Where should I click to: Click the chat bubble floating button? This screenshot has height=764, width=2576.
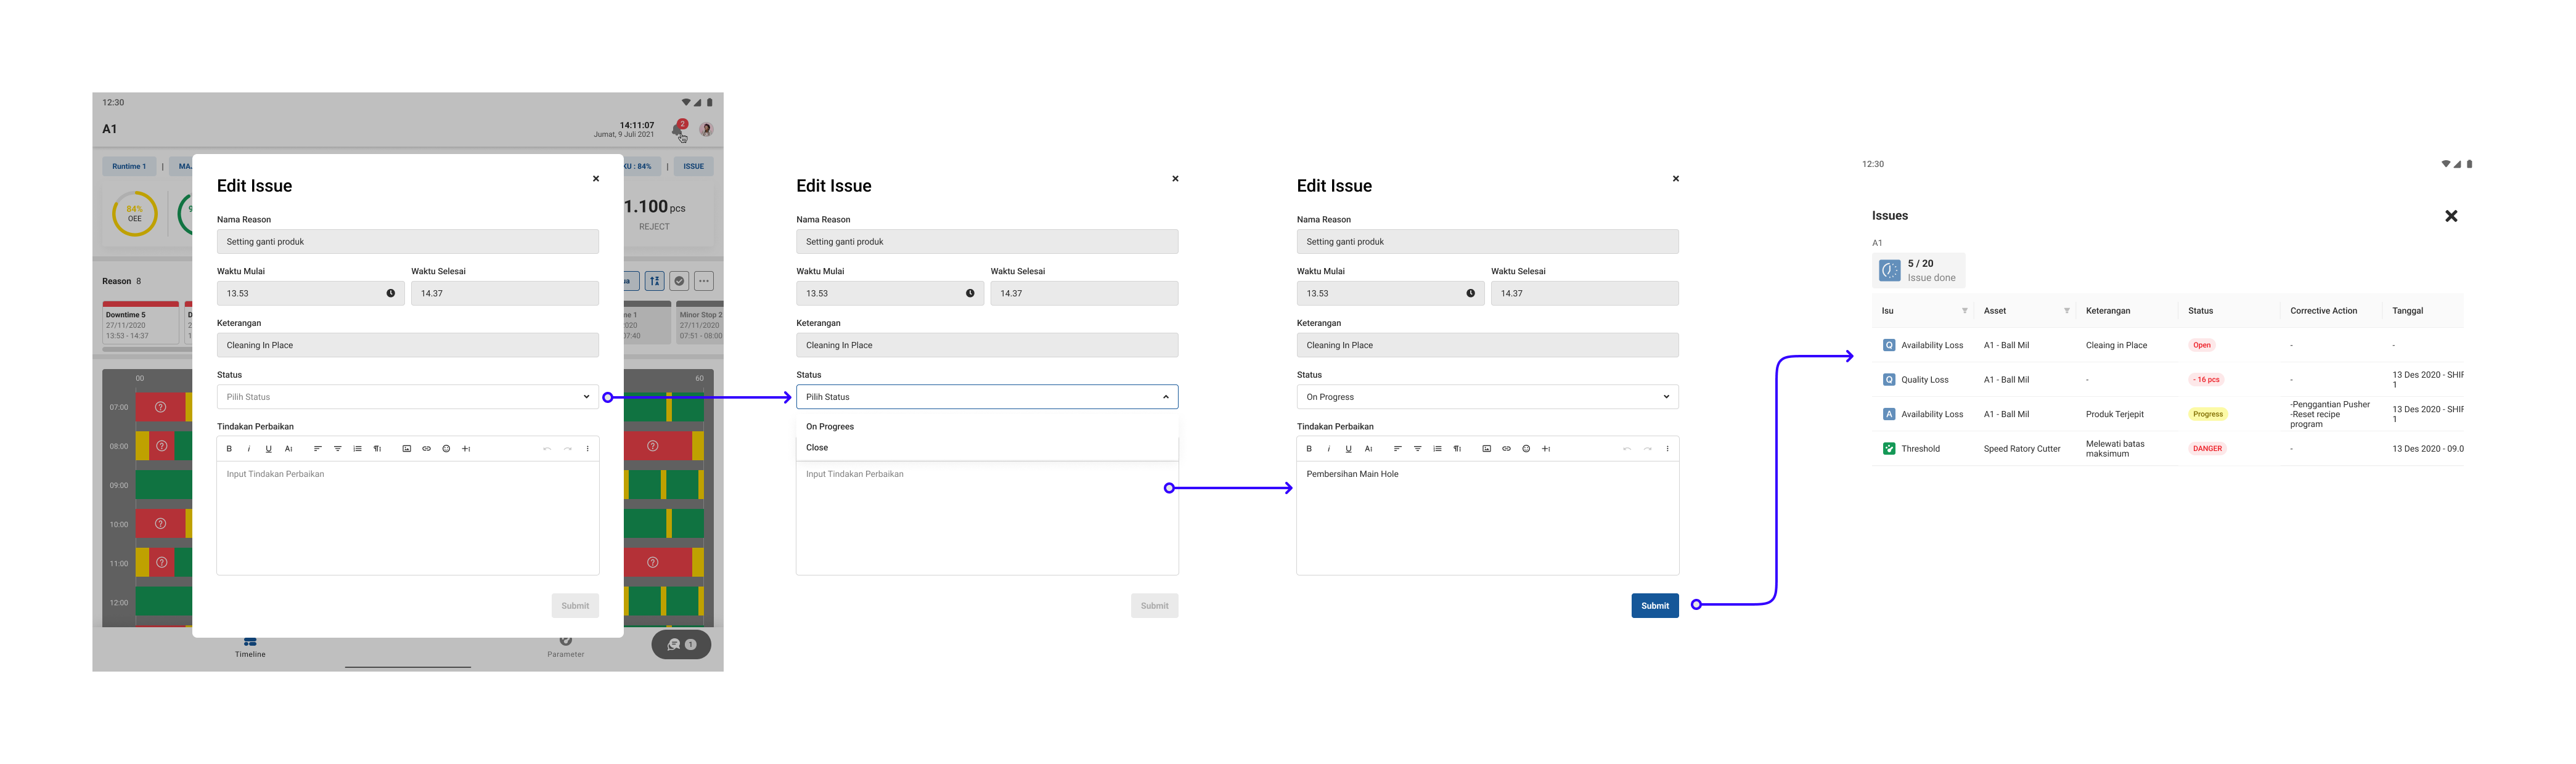point(681,644)
